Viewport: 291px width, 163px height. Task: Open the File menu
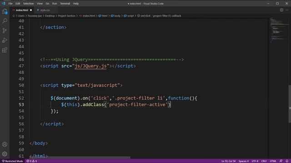pos(10,4)
